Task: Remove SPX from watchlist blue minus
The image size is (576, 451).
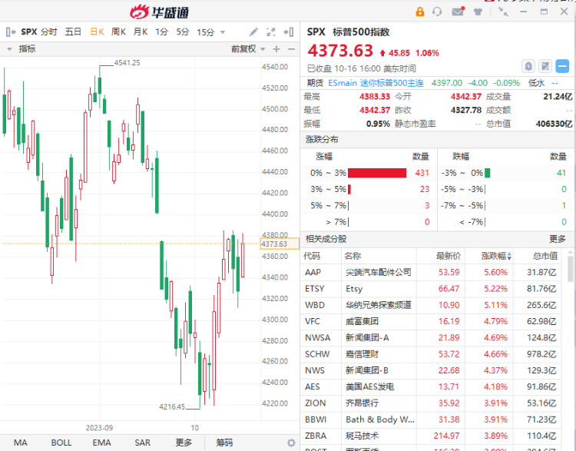Action: (562, 67)
